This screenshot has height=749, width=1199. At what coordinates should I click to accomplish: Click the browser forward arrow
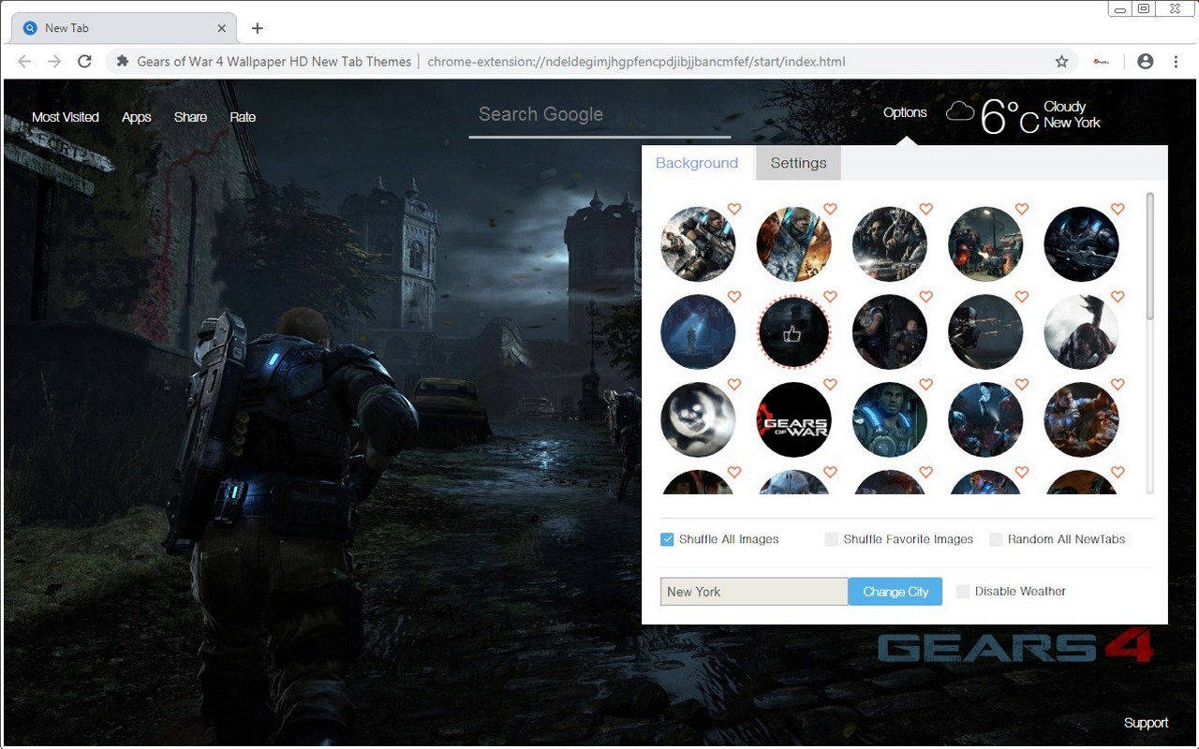54,62
